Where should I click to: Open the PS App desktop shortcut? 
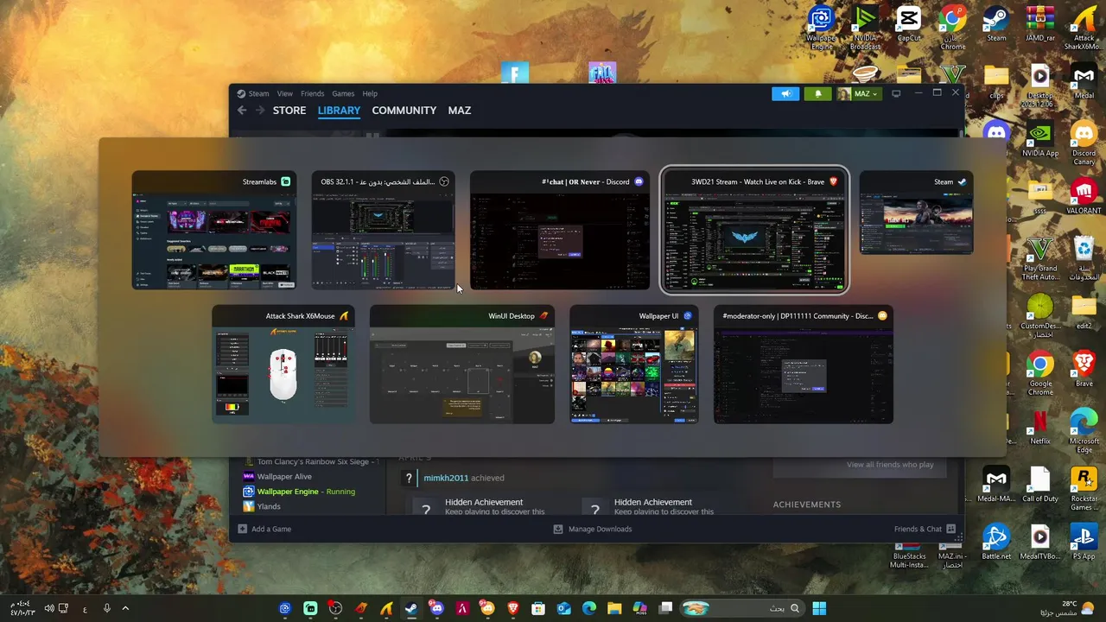click(x=1084, y=543)
